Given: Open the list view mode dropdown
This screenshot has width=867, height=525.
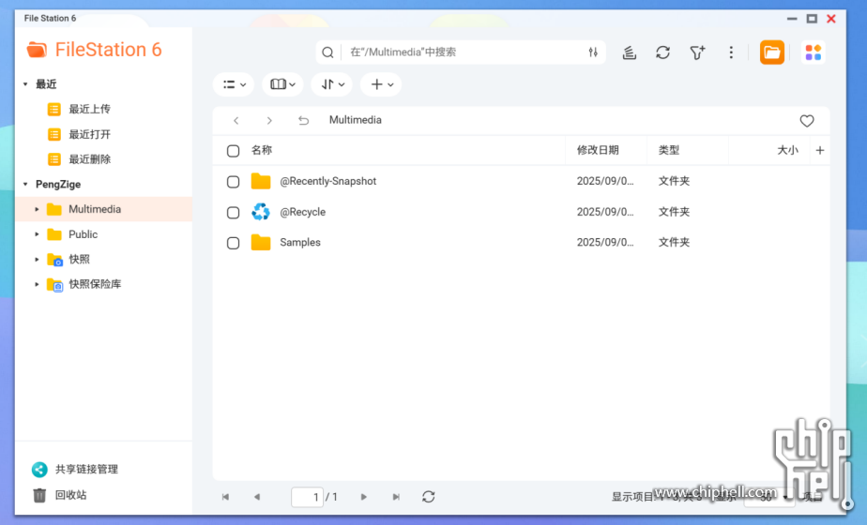Looking at the screenshot, I should pyautogui.click(x=234, y=84).
